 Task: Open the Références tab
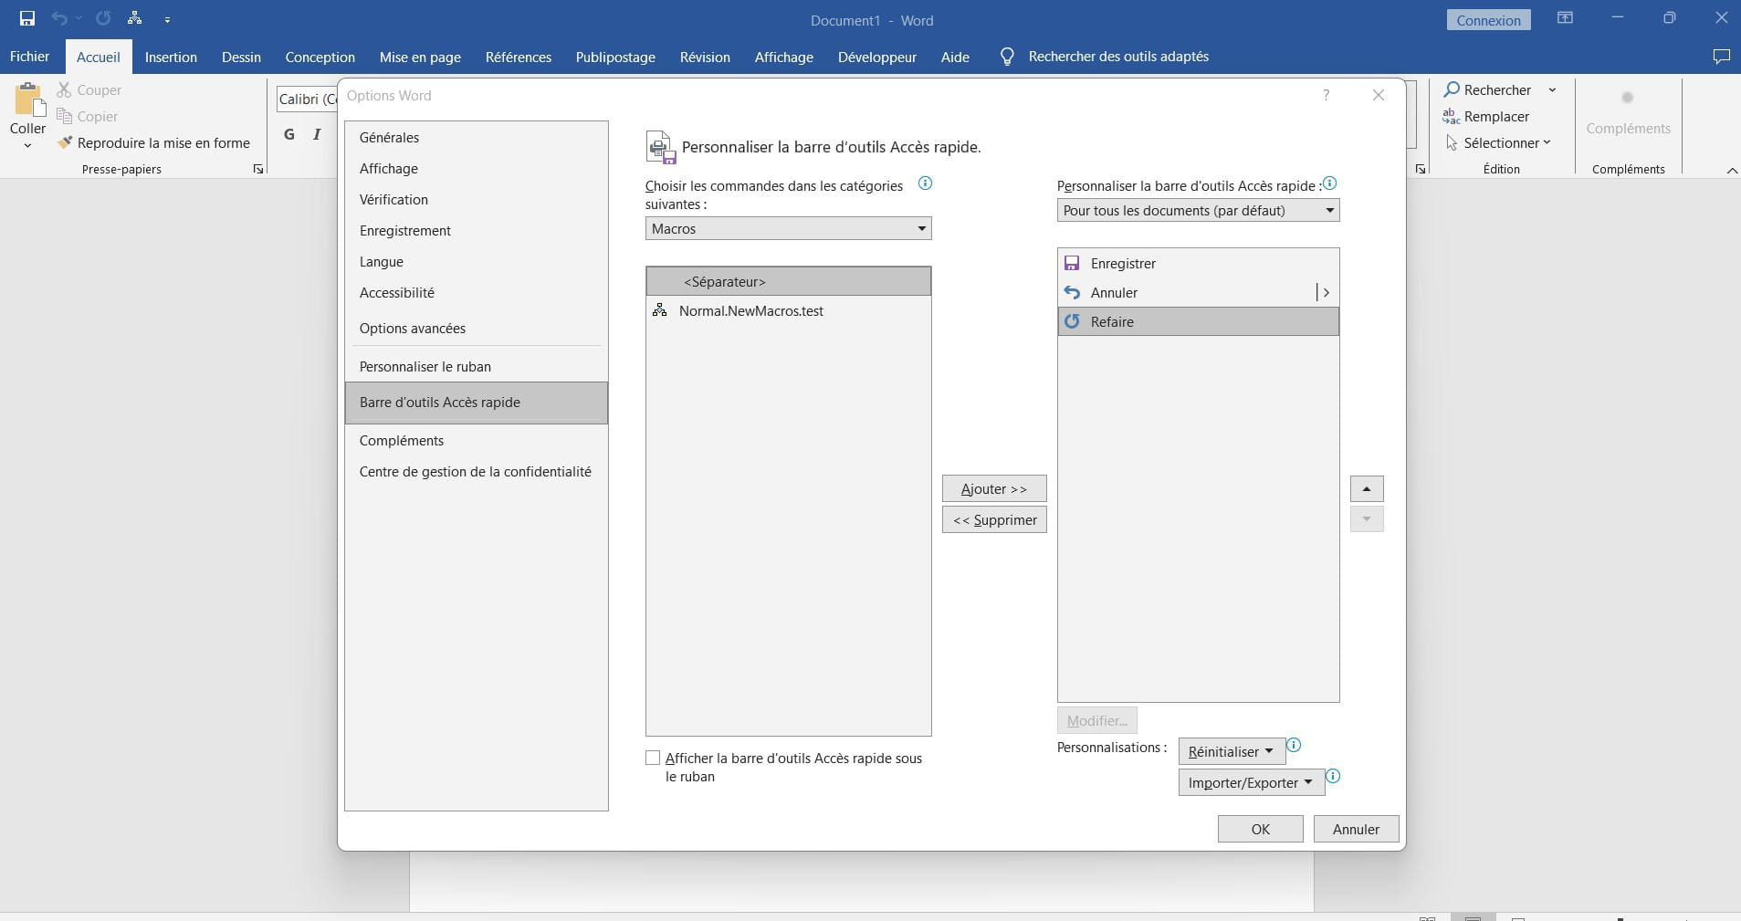[x=519, y=57]
